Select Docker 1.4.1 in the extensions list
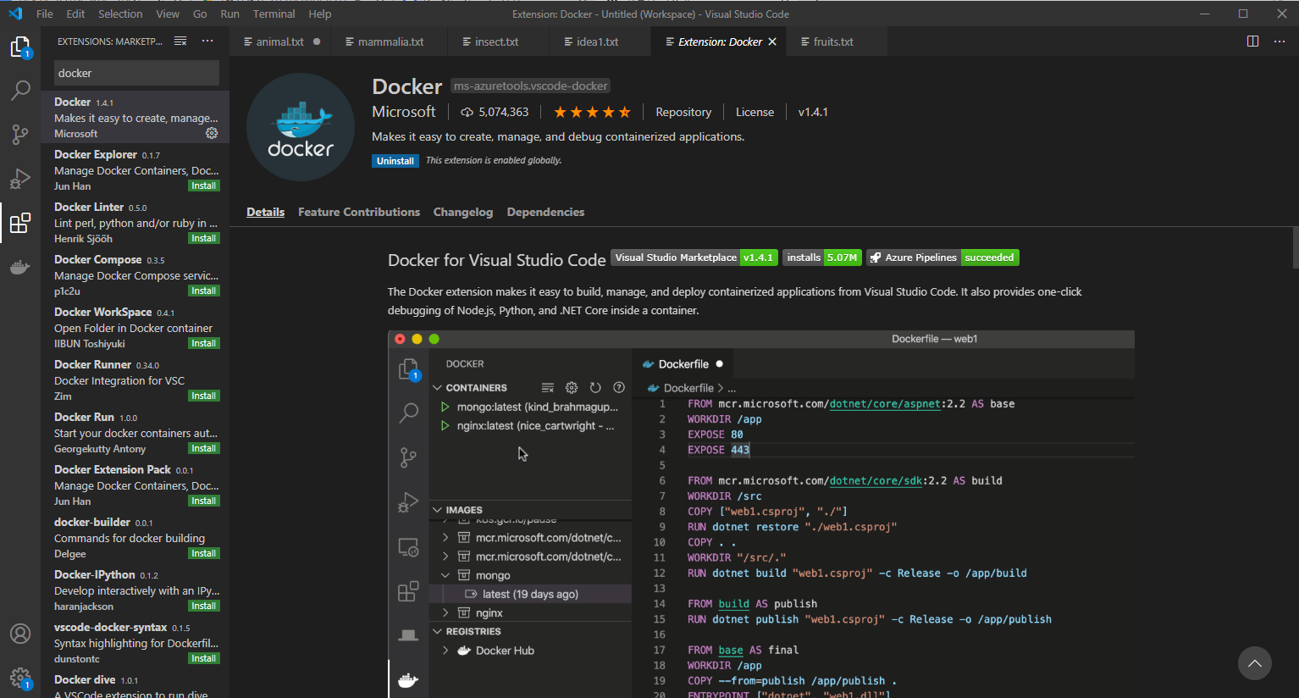The width and height of the screenshot is (1299, 698). [x=135, y=117]
